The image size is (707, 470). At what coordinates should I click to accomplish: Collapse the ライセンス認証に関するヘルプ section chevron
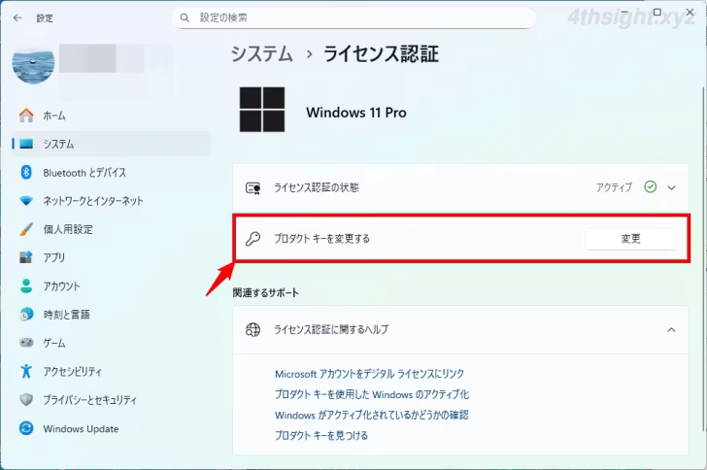671,330
